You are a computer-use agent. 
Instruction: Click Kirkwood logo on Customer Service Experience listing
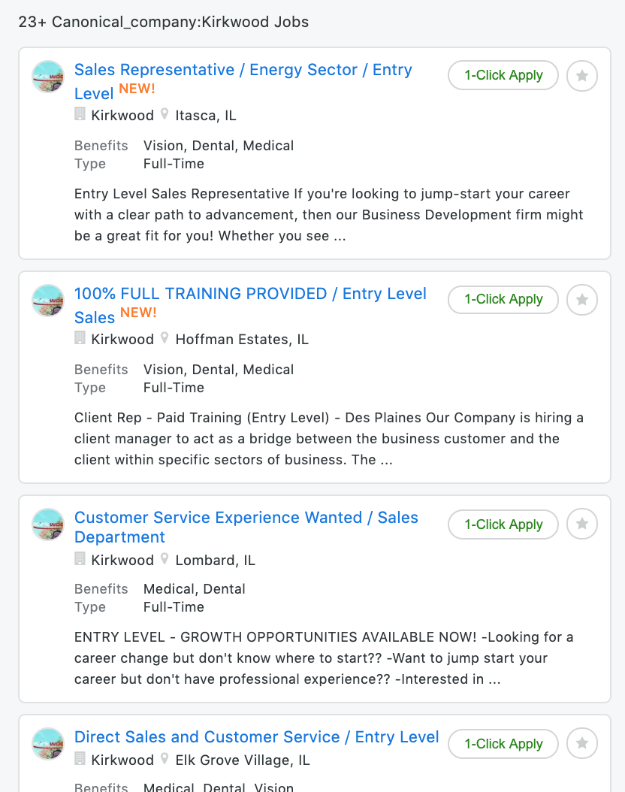coord(48,524)
